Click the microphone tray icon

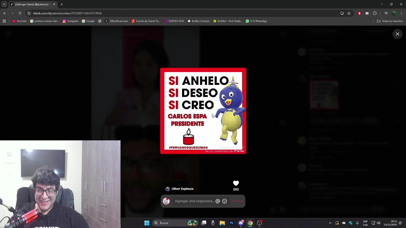click(x=357, y=223)
